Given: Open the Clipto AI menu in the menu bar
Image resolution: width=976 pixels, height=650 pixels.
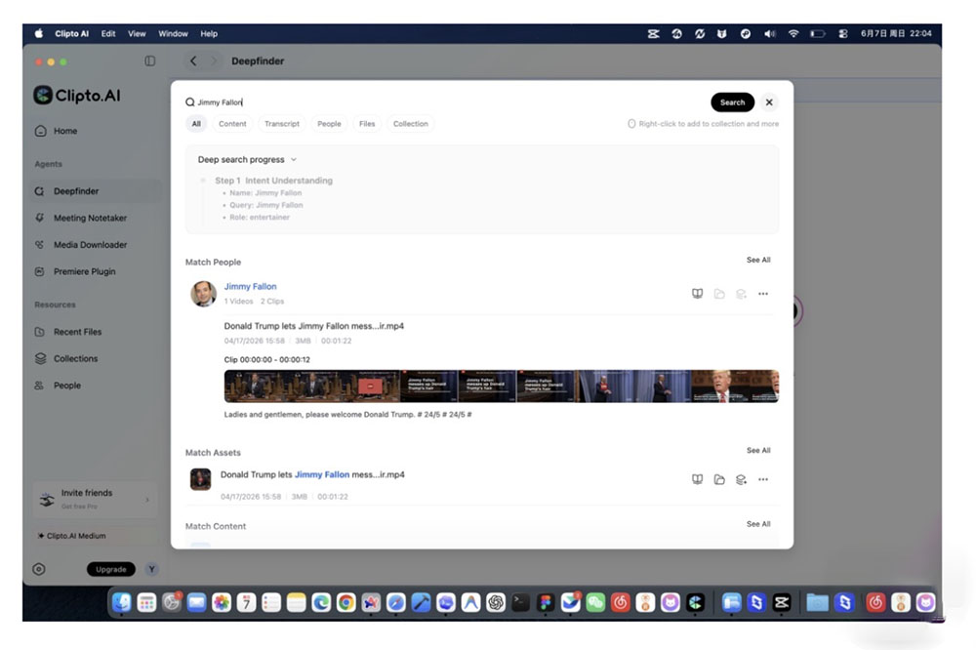Looking at the screenshot, I should point(71,33).
